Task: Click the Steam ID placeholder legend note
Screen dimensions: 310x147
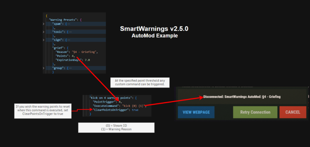Action: click(x=116, y=128)
